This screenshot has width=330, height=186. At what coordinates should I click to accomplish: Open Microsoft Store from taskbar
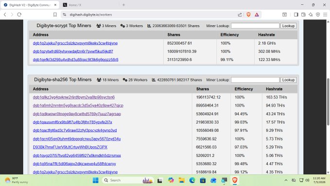coord(203,180)
